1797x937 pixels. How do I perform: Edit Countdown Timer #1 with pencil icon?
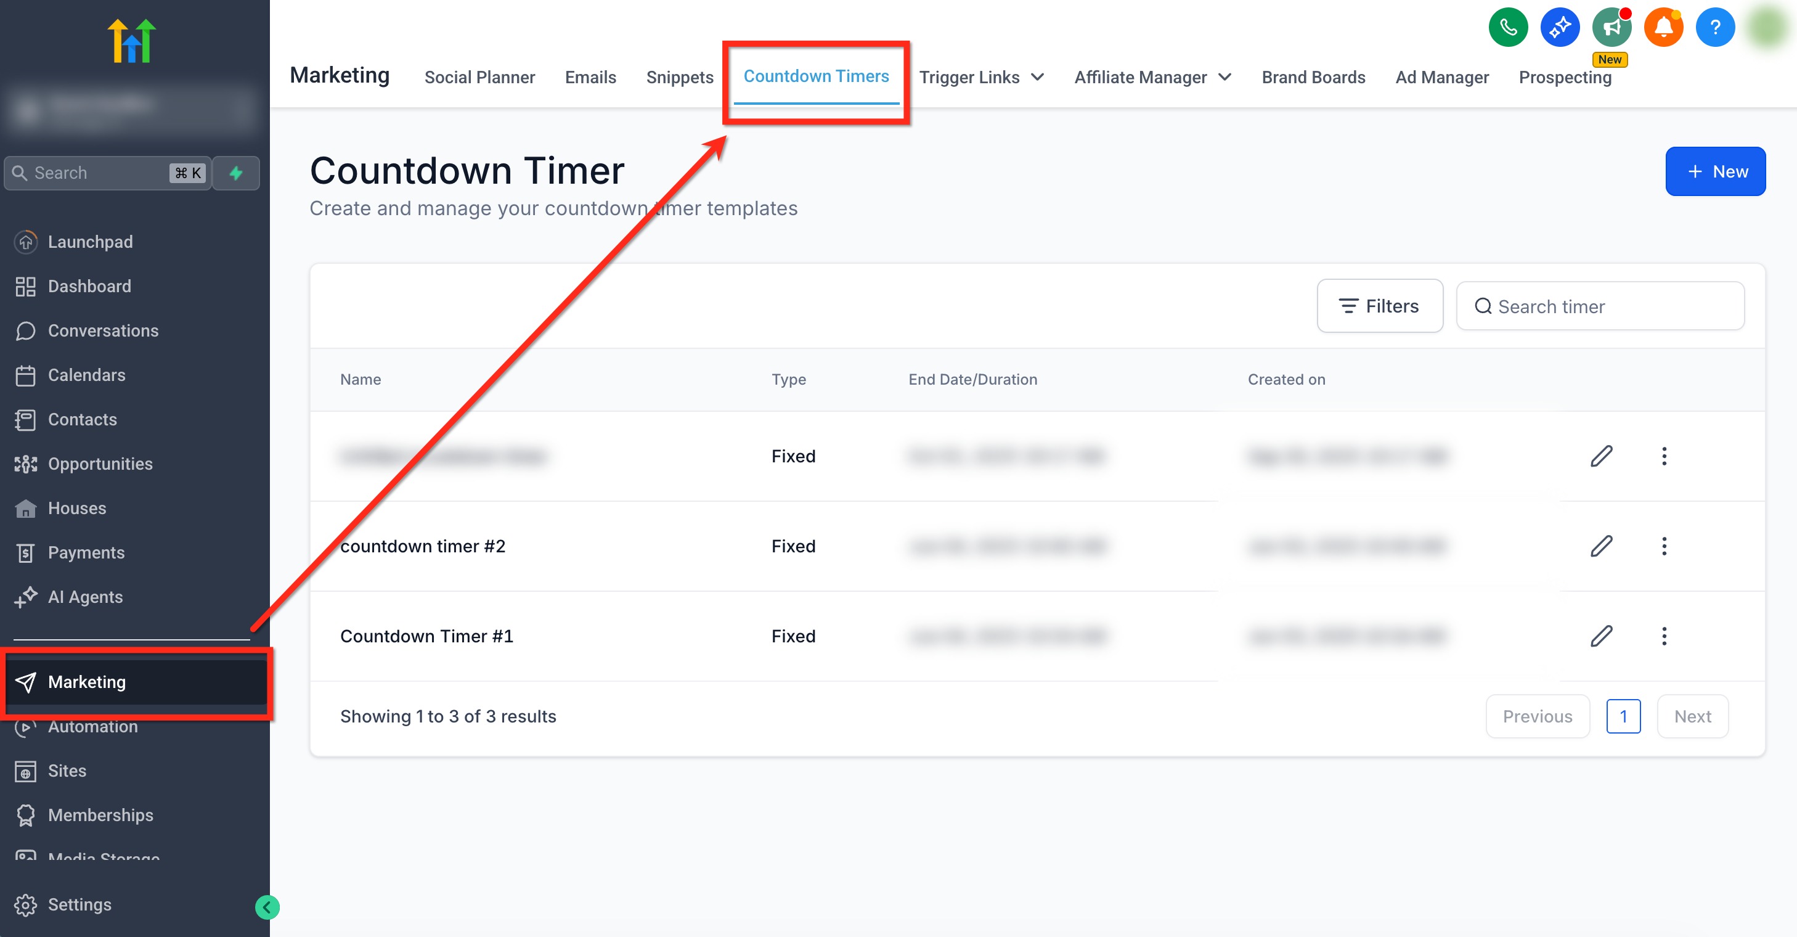1601,636
